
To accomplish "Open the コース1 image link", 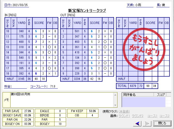I will [x=152, y=116].
